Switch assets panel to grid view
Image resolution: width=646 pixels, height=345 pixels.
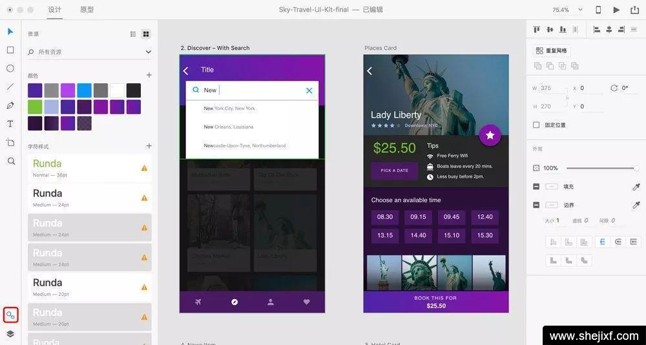click(x=146, y=34)
